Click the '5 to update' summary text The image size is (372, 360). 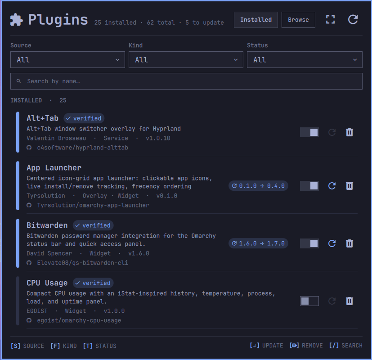pos(205,23)
